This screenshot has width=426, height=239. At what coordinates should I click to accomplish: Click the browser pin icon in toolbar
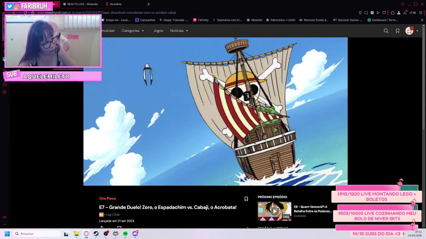click(360, 13)
